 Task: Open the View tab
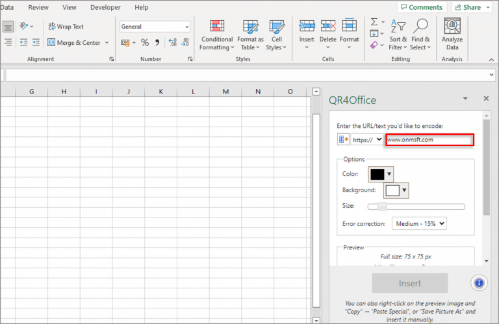coord(69,7)
